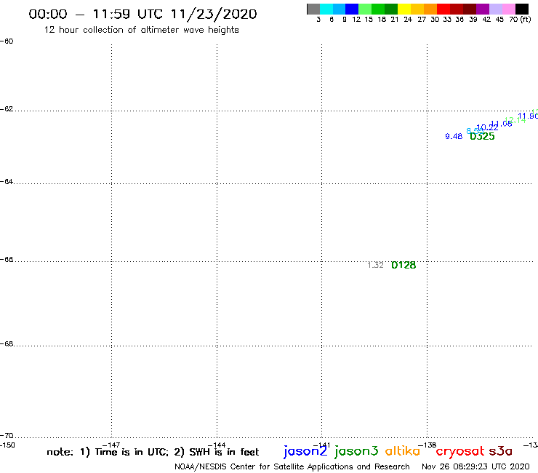Click the 9.48 wave height reading
Screen dimensions: 538x473
(x=454, y=136)
